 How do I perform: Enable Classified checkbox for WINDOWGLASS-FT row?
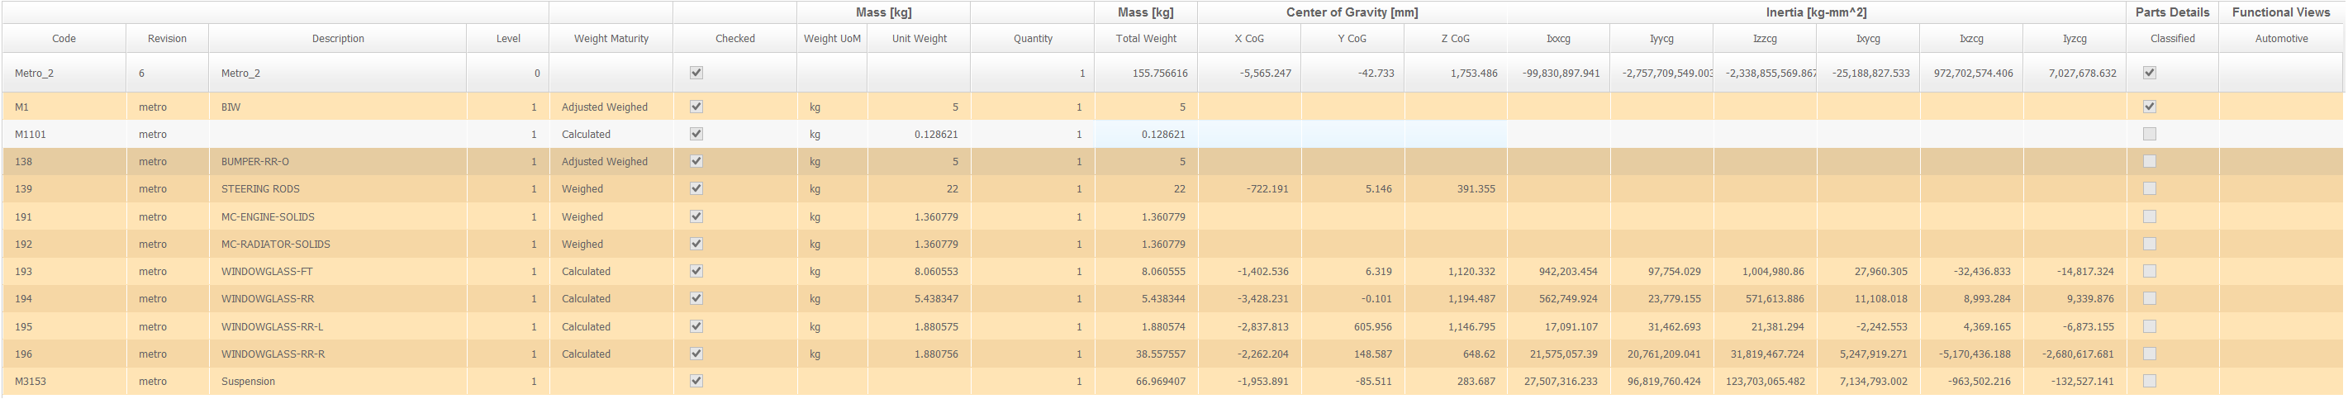[2149, 272]
